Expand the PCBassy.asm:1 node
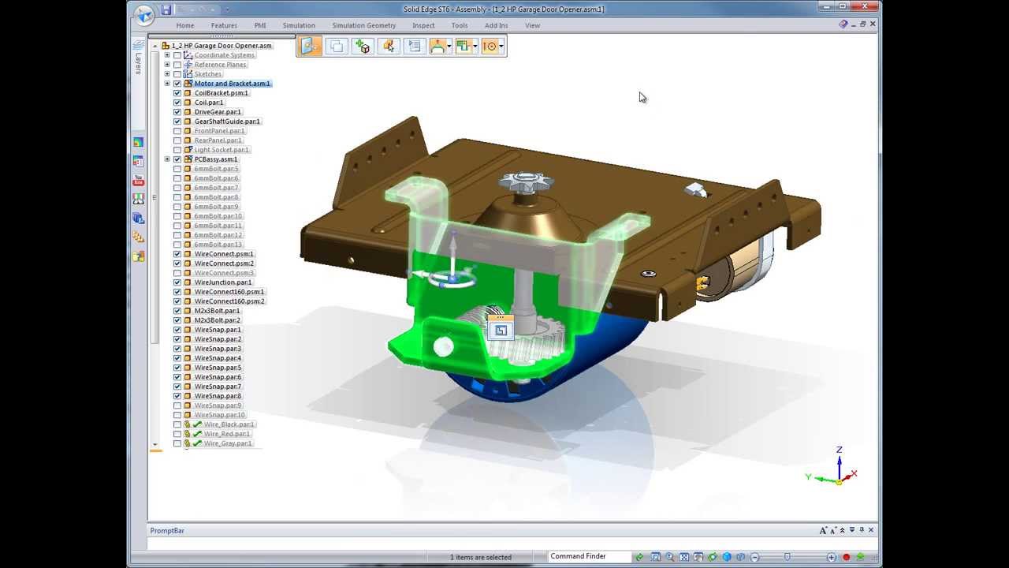Screen dimensions: 1009x568 pyautogui.click(x=167, y=159)
